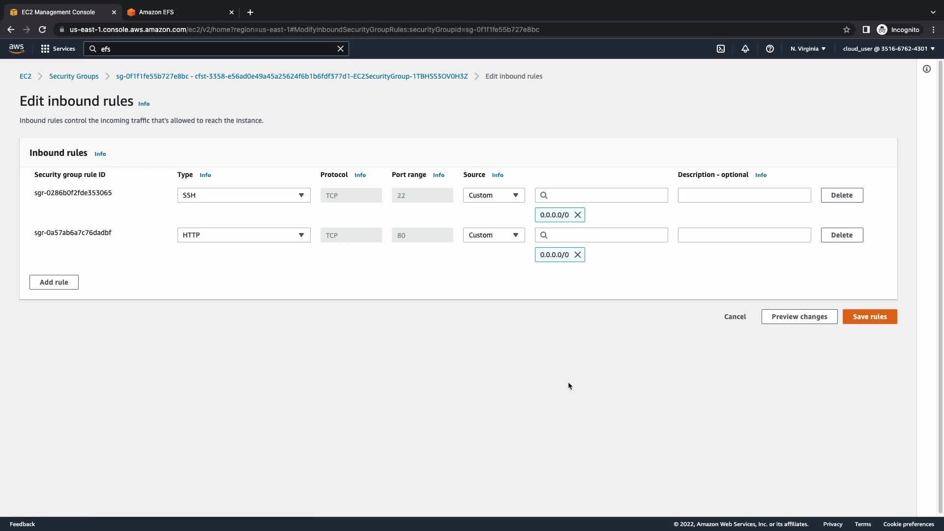The width and height of the screenshot is (944, 531).
Task: Open the N. Virginia region selector
Action: click(808, 49)
